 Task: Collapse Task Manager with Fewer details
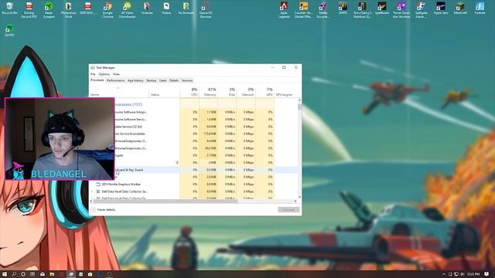(103, 209)
